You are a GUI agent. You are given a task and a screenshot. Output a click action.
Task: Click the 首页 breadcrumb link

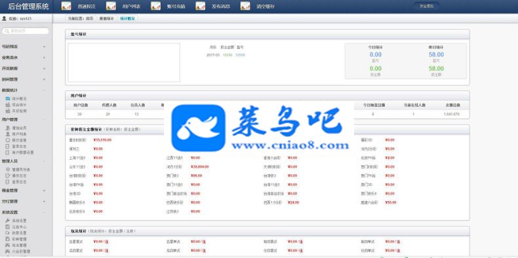click(x=90, y=18)
